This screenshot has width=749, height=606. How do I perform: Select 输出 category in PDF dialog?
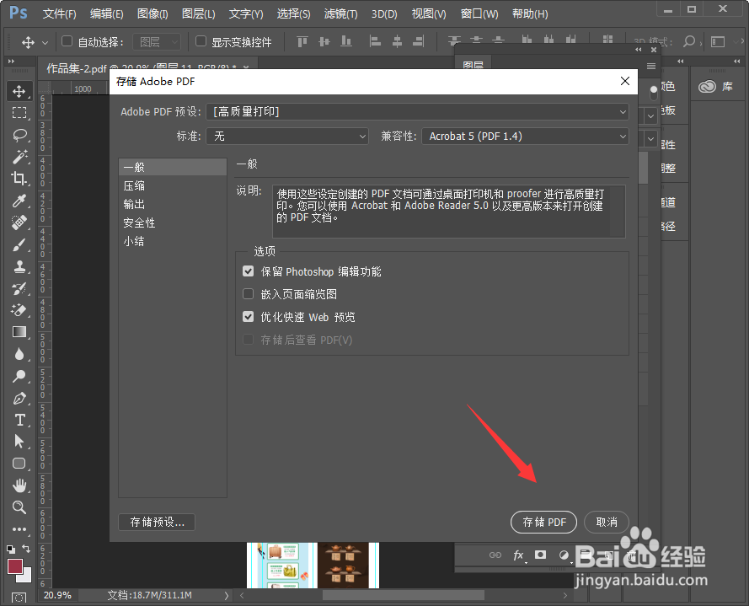173,204
